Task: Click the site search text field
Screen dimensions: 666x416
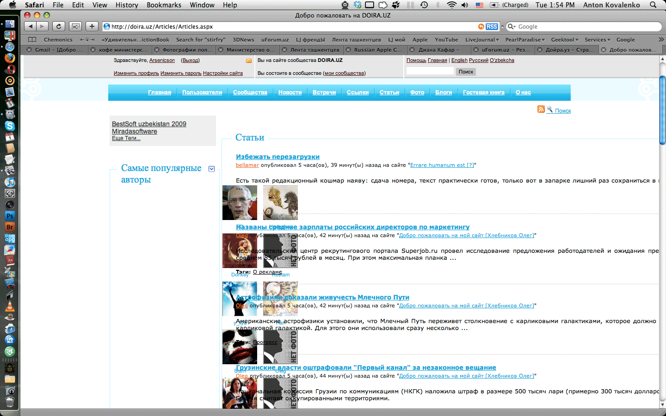Action: [430, 71]
